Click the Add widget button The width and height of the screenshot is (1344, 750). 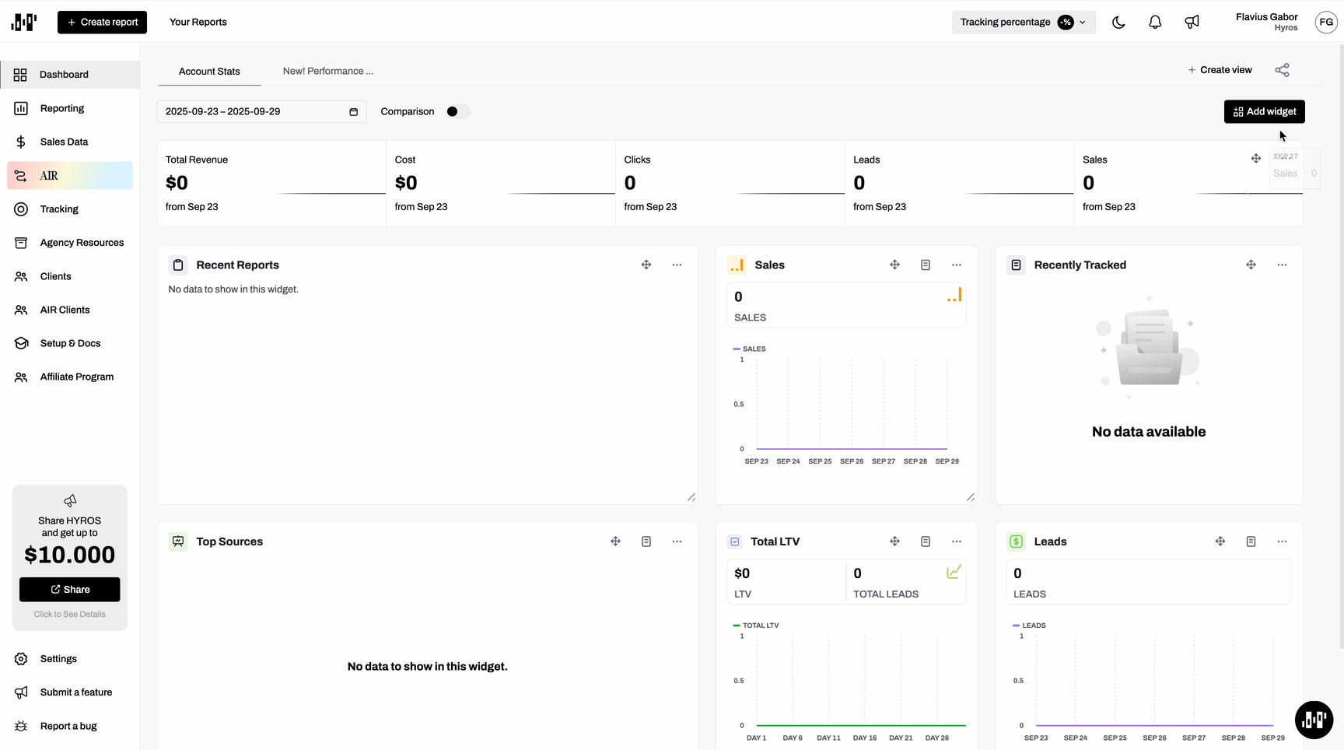click(1264, 111)
